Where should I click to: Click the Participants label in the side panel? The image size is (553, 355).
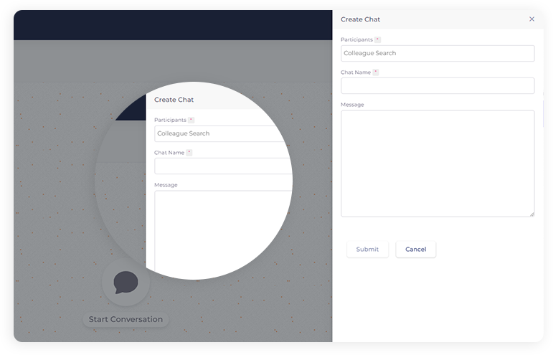tap(356, 39)
